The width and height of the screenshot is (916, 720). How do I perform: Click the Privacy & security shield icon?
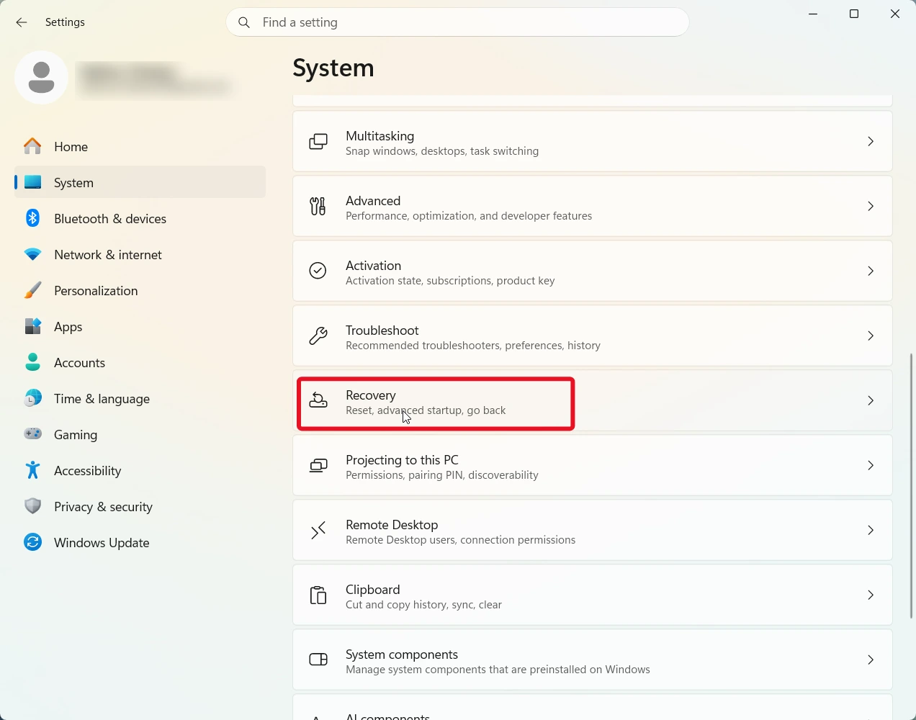click(x=32, y=506)
